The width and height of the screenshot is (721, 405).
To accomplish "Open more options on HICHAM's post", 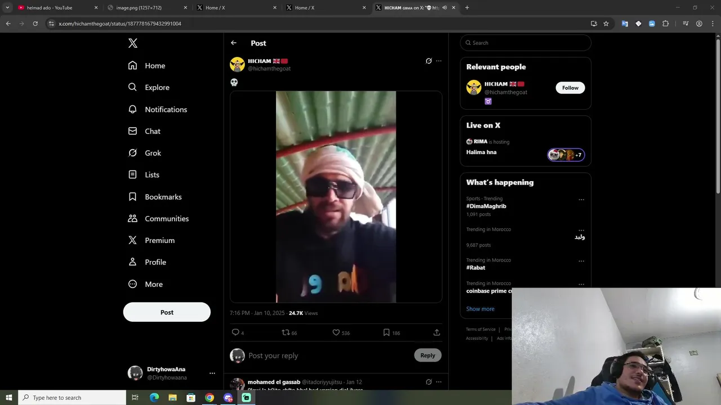I will [439, 61].
